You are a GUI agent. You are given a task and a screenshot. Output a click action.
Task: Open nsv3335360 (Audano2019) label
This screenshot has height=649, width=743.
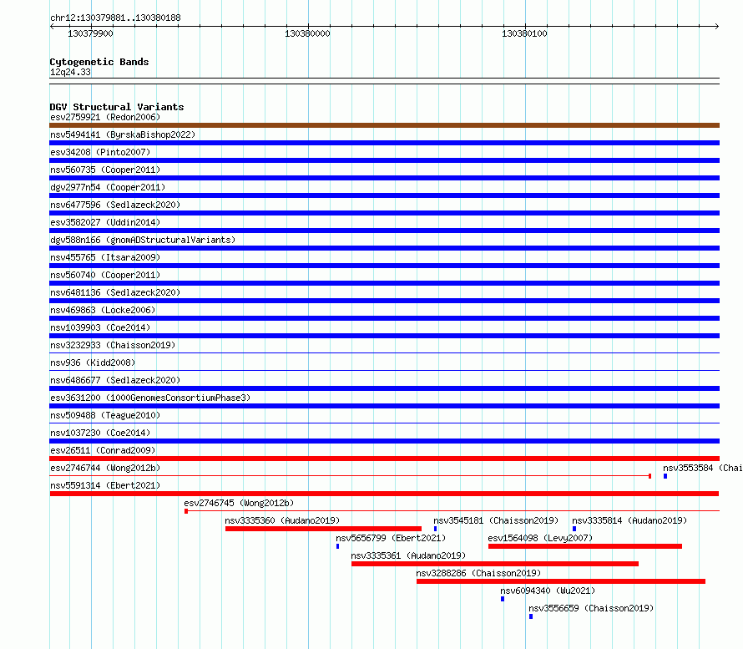coord(282,520)
